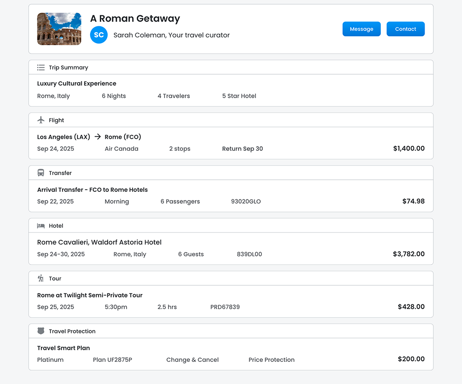Select the Travel Protection section header
Viewport: 462px width, 384px height.
click(x=72, y=331)
